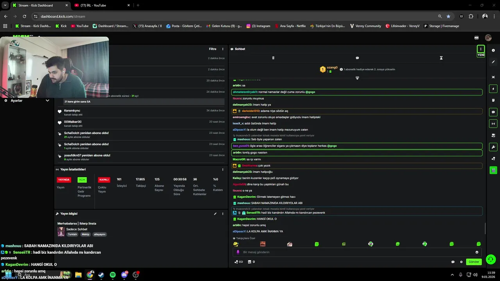
Task: Open the apps grid icon in bookmarks bar
Action: tap(5, 26)
